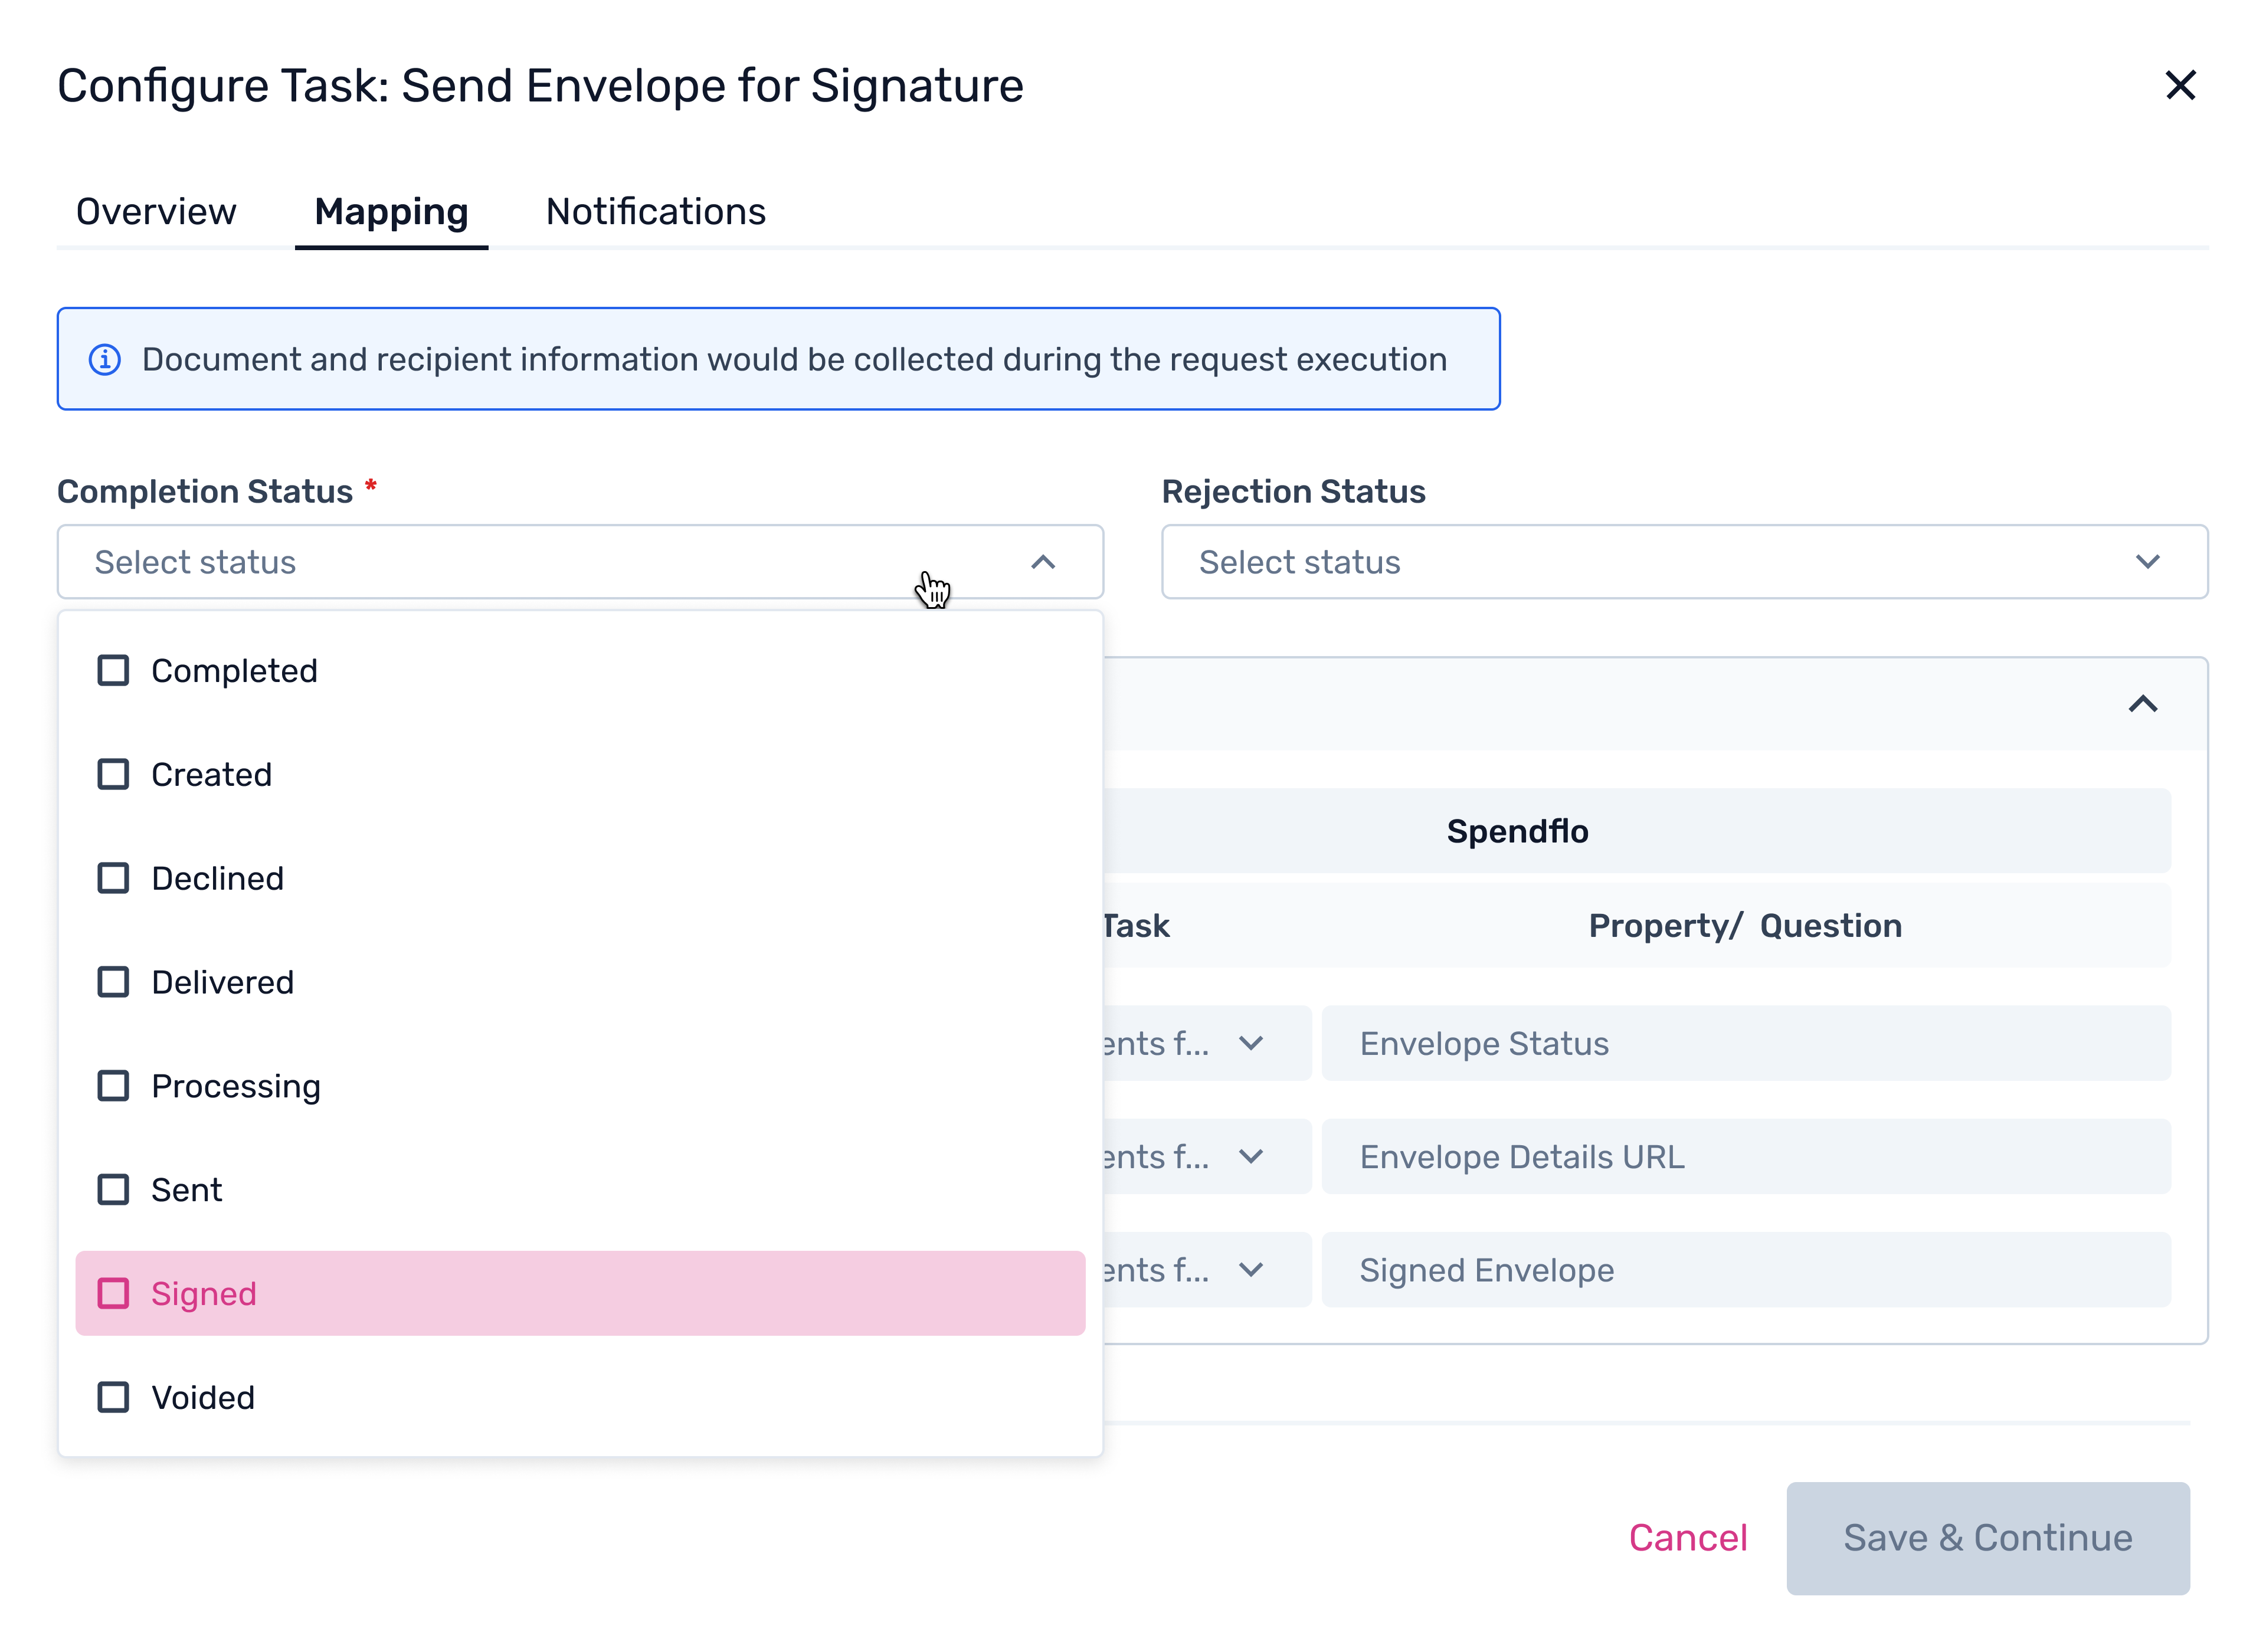
Task: Open the Notifications tab
Action: (656, 212)
